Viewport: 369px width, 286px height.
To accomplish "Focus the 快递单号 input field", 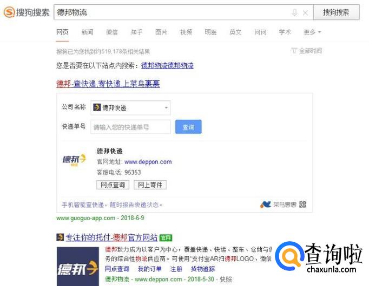I will 130,127.
